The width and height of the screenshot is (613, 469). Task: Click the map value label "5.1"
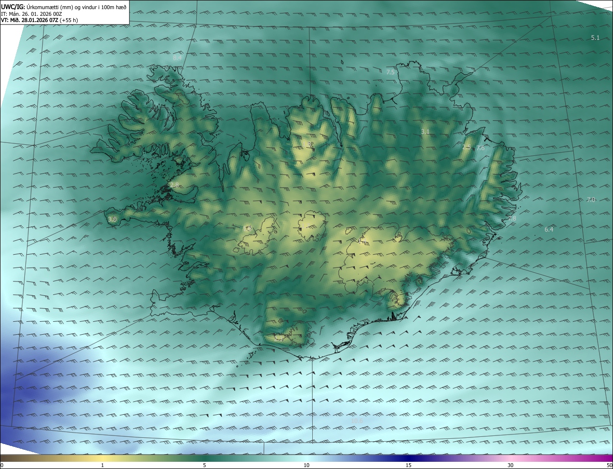[x=595, y=37]
